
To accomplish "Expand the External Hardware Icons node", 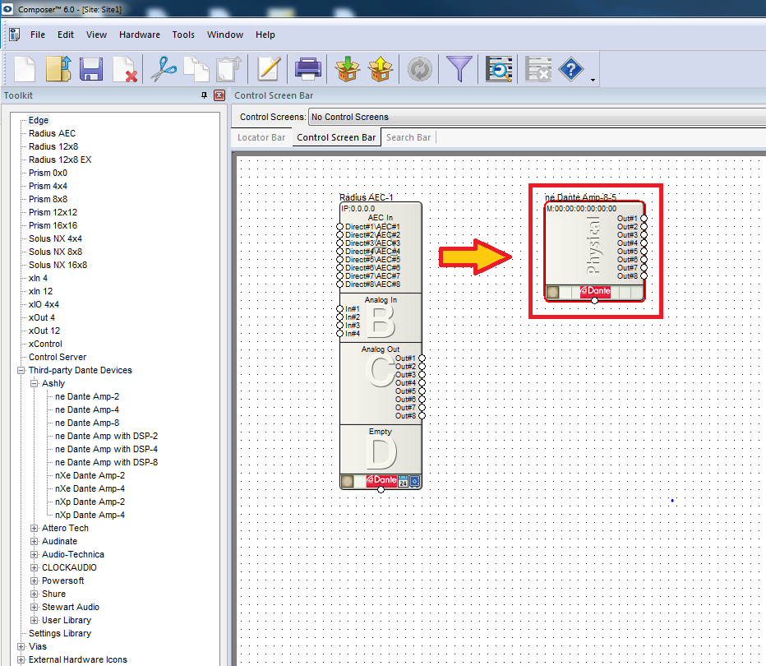I will click(x=21, y=659).
